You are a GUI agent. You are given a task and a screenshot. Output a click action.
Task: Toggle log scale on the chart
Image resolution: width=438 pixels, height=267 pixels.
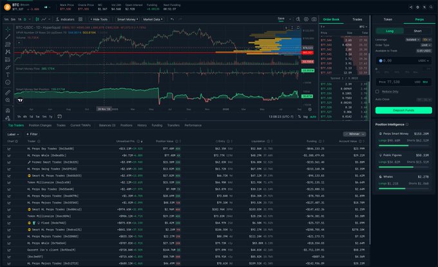pos(305,116)
